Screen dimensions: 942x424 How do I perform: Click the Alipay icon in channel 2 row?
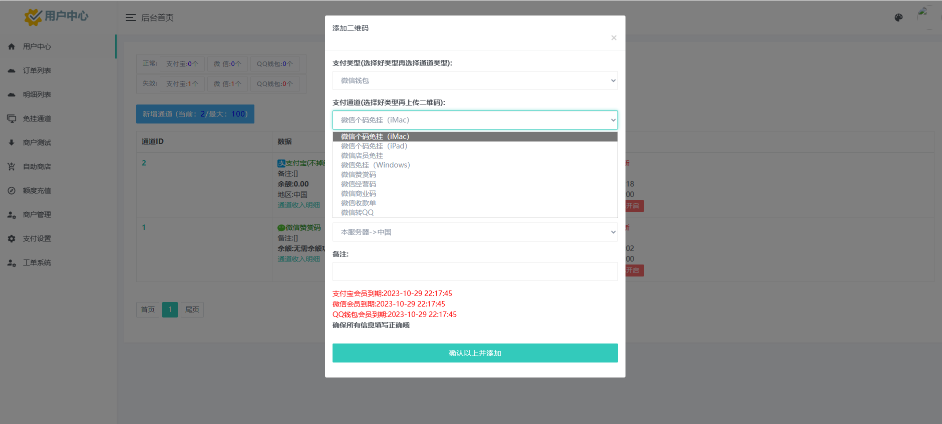281,163
